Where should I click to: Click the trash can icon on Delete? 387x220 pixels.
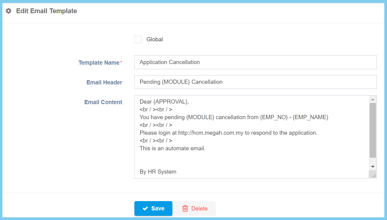185,209
